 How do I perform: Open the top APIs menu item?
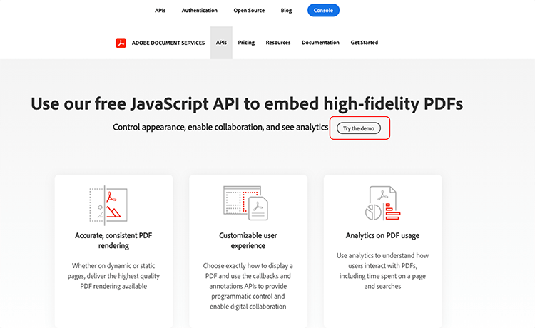pos(160,11)
